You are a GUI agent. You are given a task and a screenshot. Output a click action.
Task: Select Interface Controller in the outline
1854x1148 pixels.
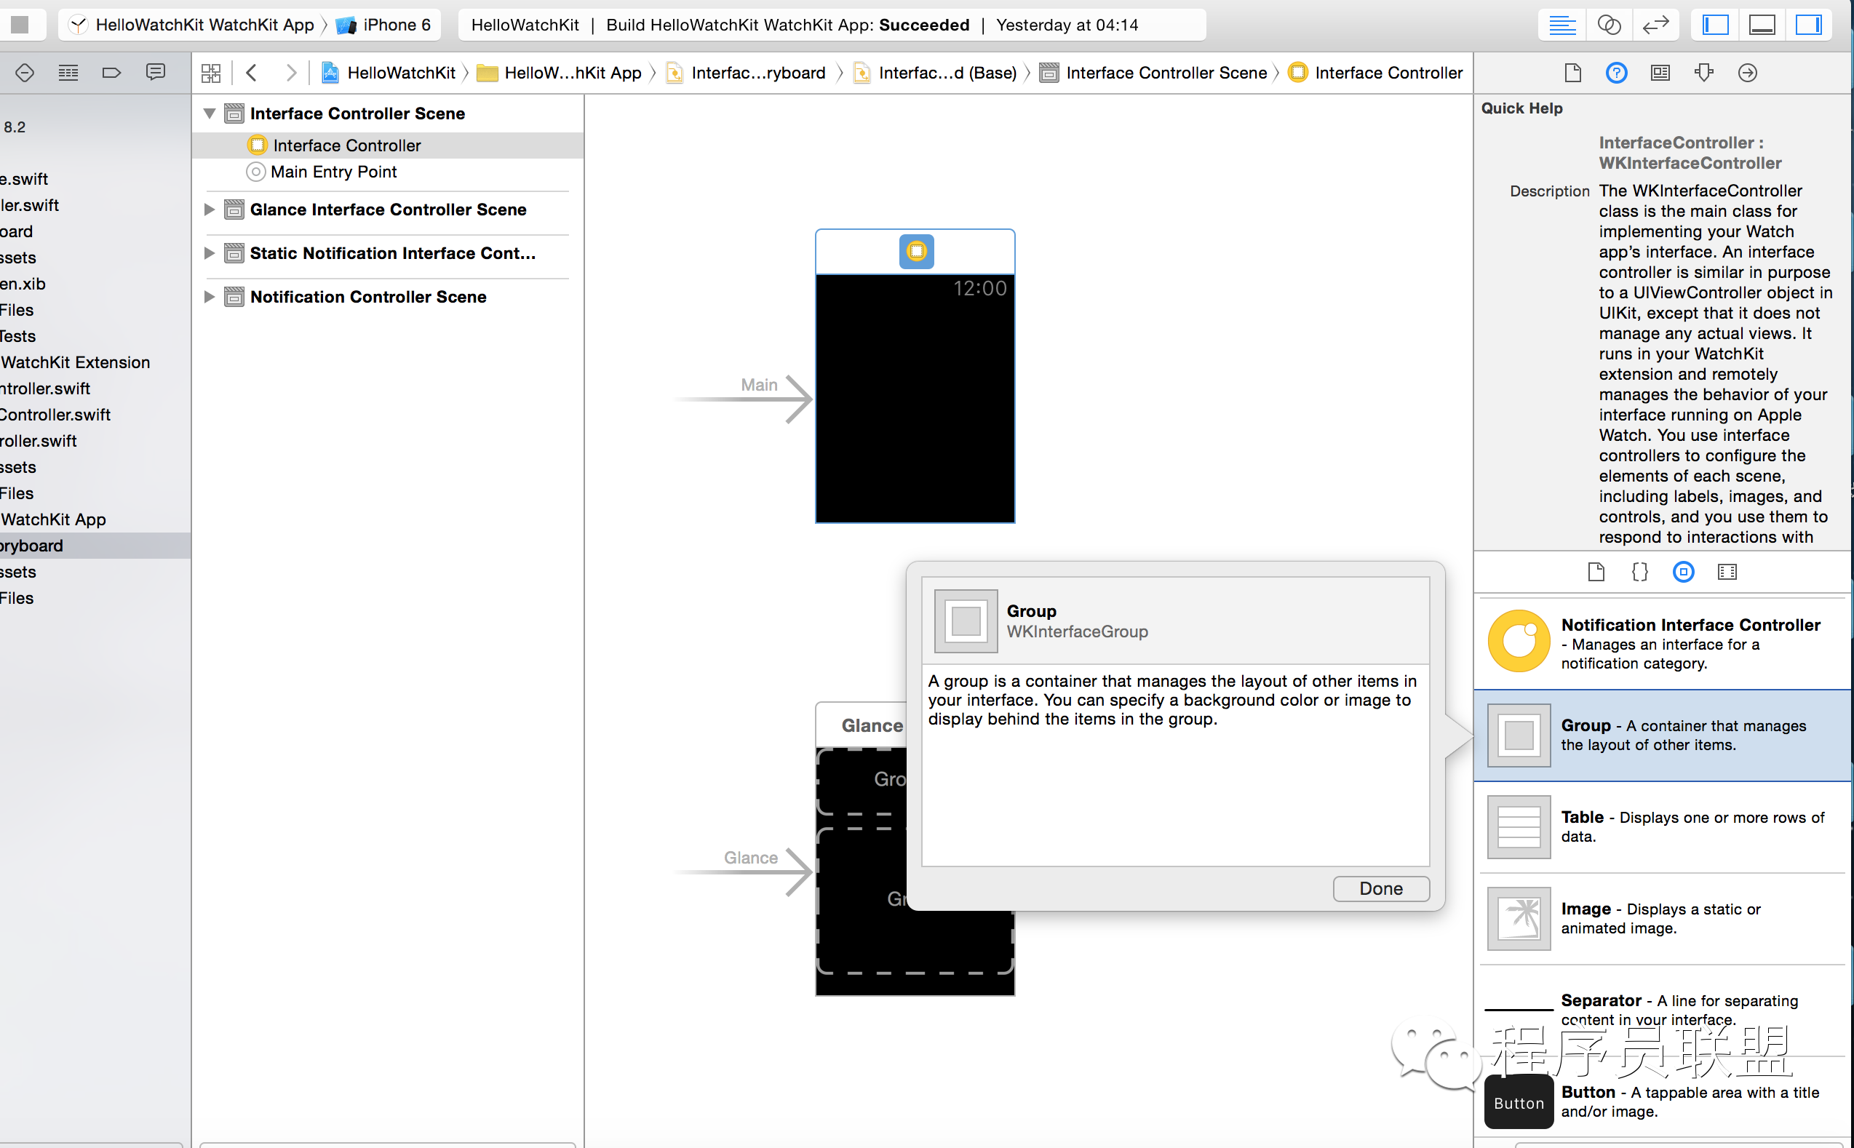pos(388,145)
